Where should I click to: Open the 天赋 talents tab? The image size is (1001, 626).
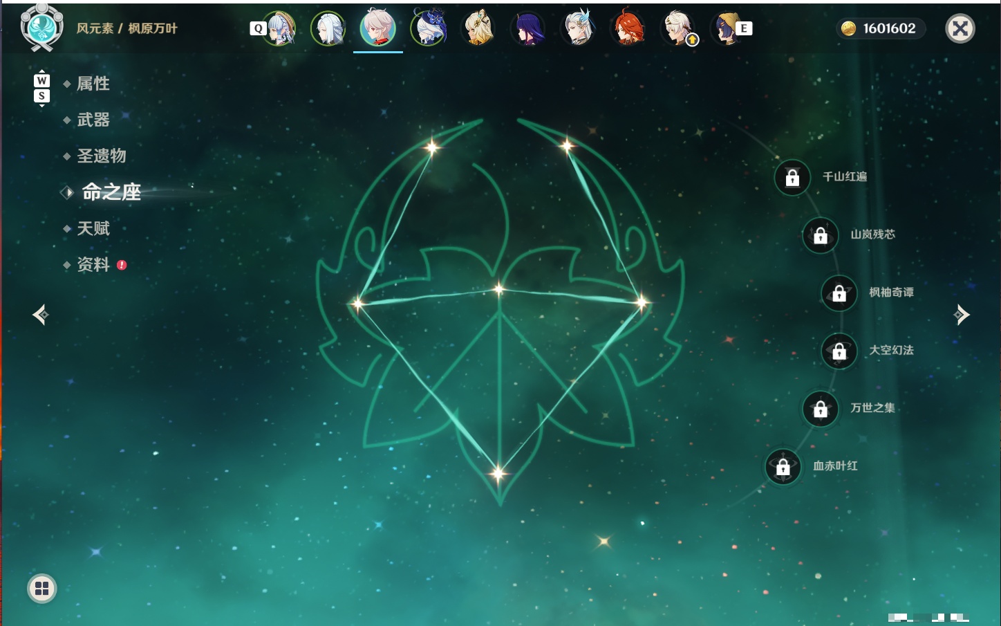point(93,228)
